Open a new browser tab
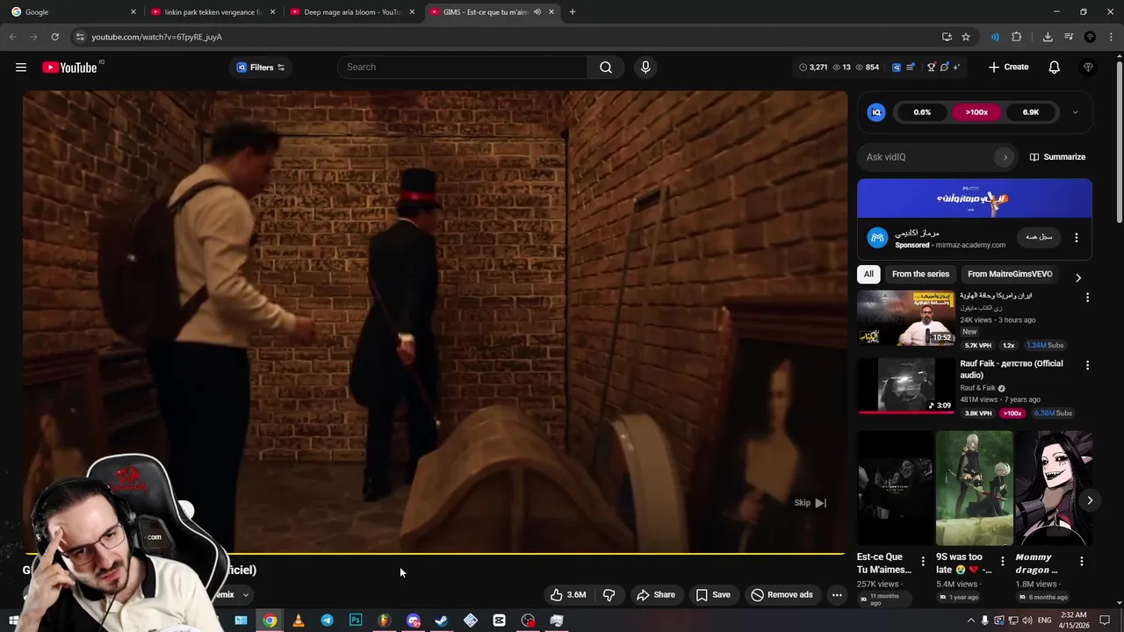The height and width of the screenshot is (632, 1124). (x=573, y=12)
